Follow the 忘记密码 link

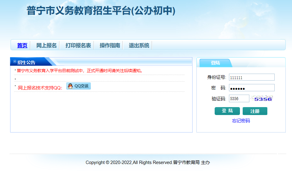[x=241, y=121]
